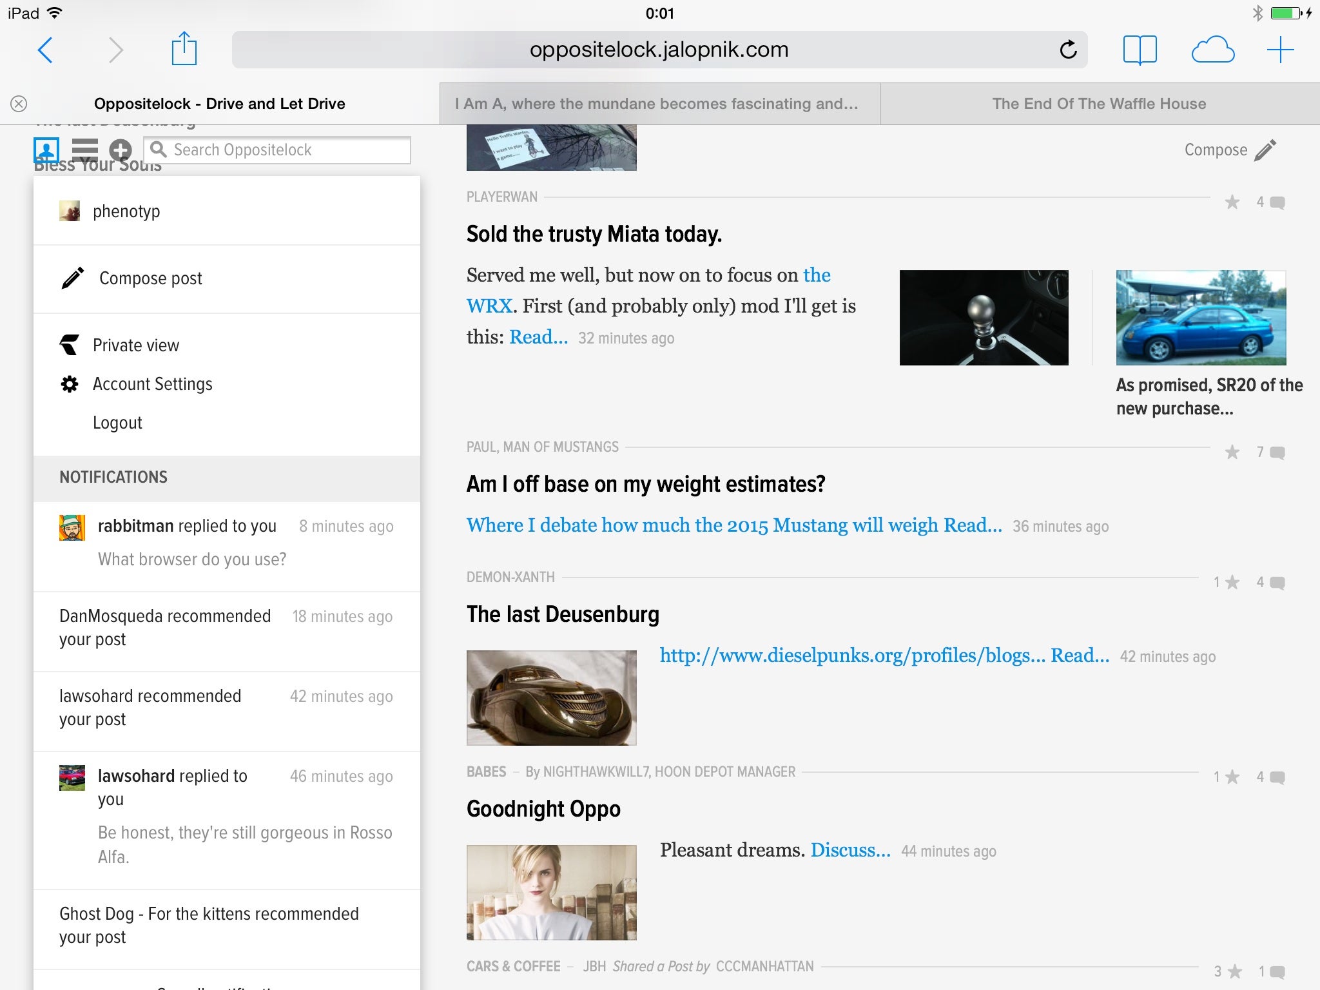Star the 'Am I off base' post

coord(1232,452)
